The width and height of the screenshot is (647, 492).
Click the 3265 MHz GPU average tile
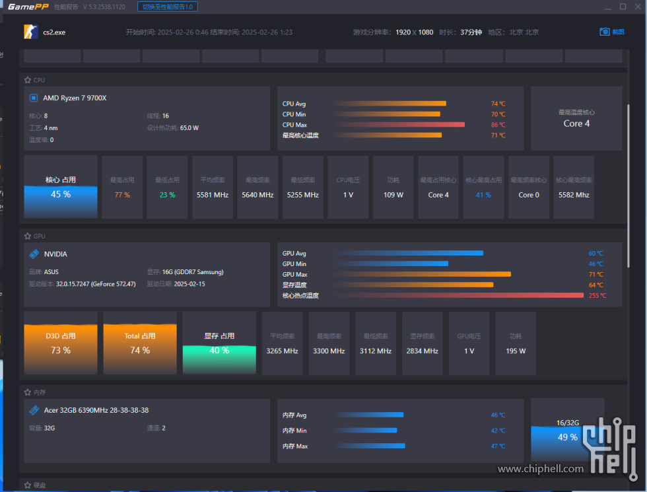coord(283,343)
